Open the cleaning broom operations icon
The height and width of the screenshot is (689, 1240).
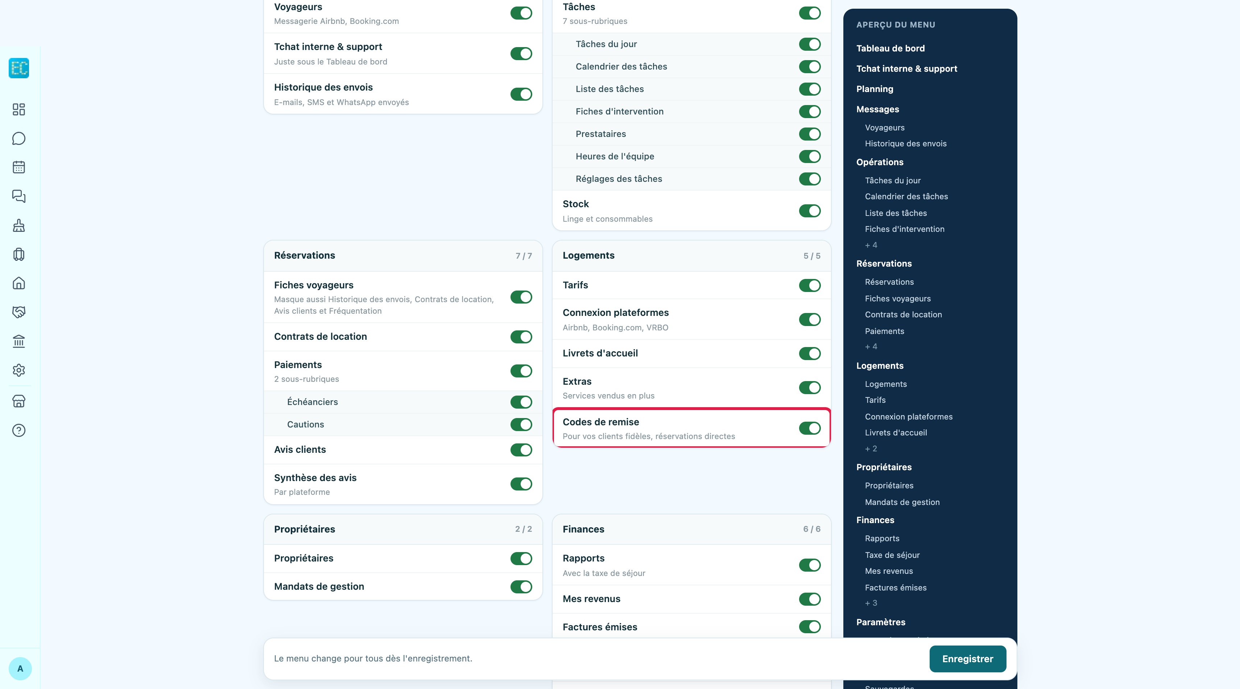19,225
